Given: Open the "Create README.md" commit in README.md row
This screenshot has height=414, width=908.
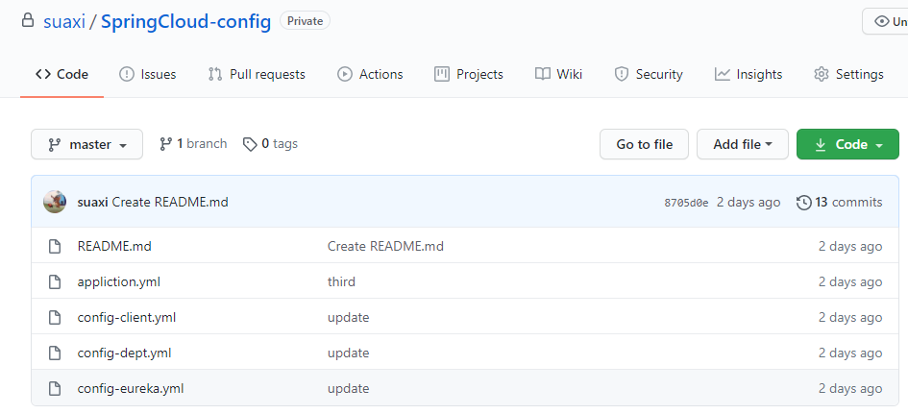Looking at the screenshot, I should click(385, 246).
